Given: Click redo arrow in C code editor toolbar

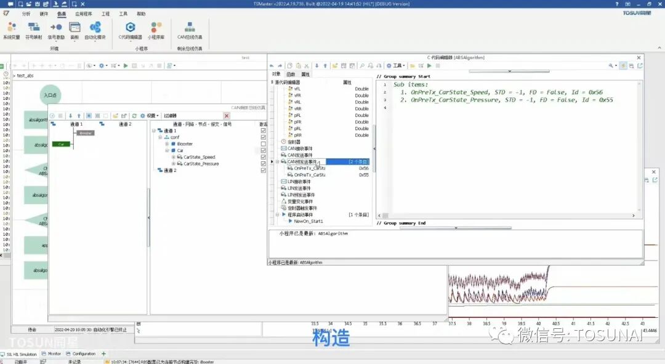Looking at the screenshot, I should (x=280, y=66).
